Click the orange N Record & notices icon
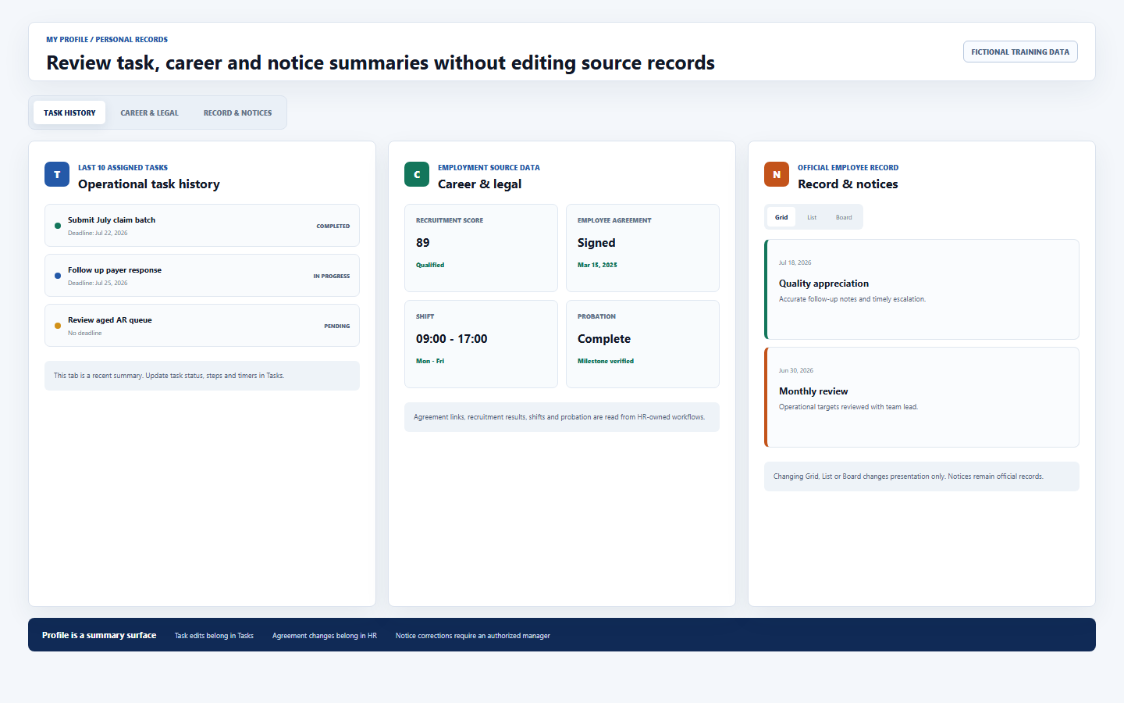 (777, 174)
